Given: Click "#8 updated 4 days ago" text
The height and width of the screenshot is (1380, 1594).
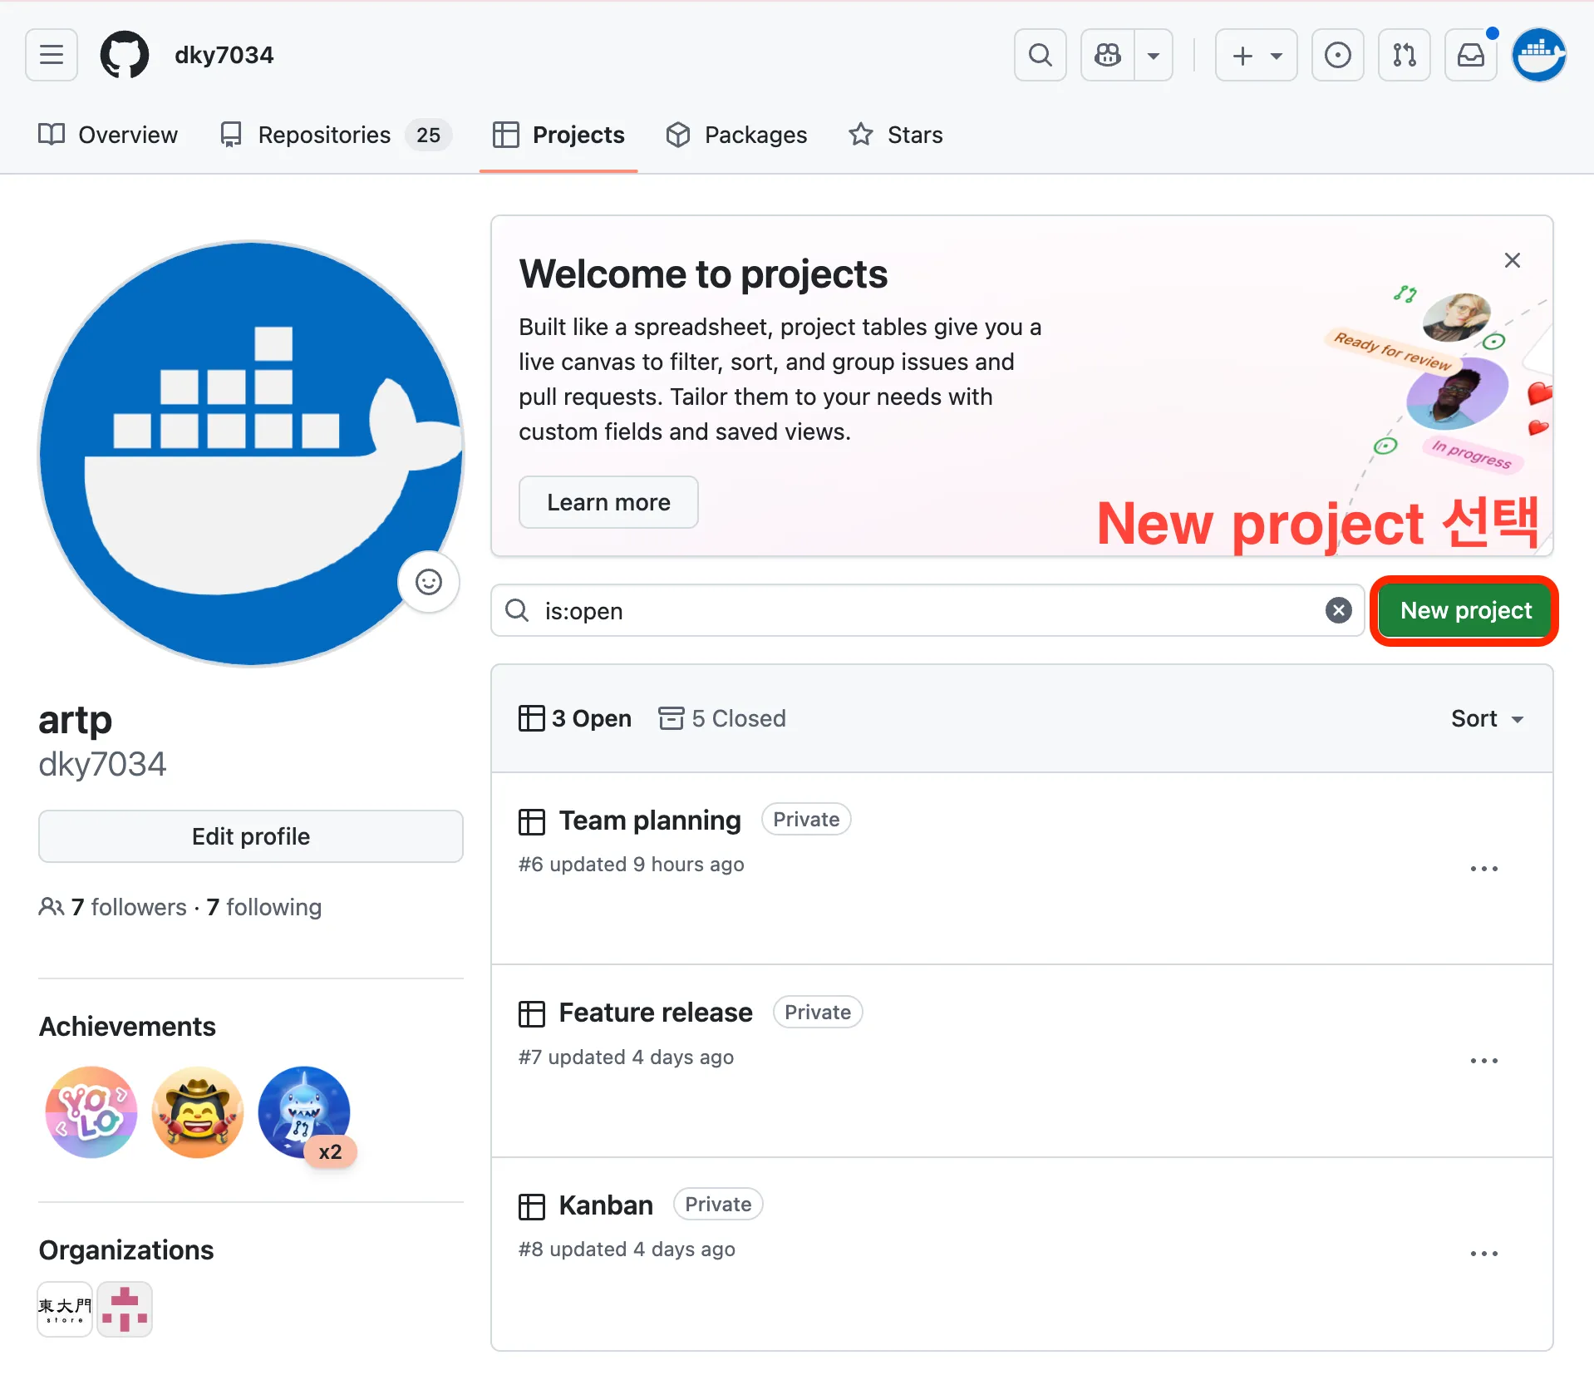Looking at the screenshot, I should coord(627,1249).
